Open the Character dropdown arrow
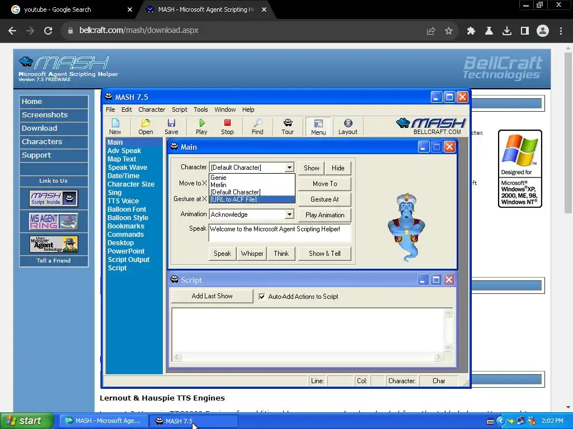Viewport: 573px width, 429px height. pyautogui.click(x=289, y=168)
